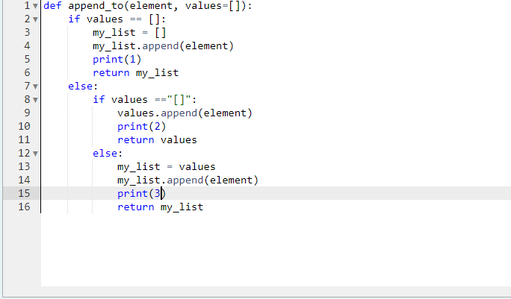Screen dimensions: 511x299
Task: Collapse the fold arrow on line 2
Action: pyautogui.click(x=36, y=19)
